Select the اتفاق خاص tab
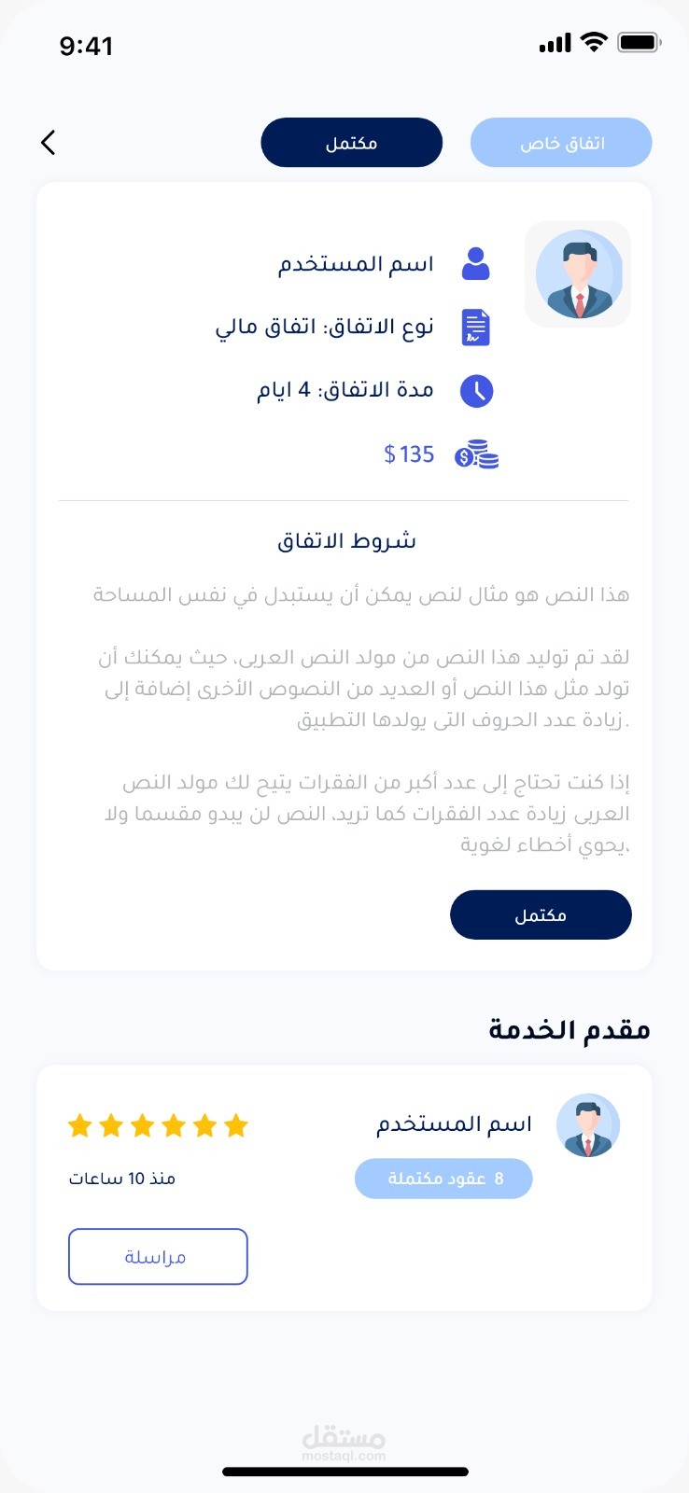The width and height of the screenshot is (689, 1493). (561, 143)
